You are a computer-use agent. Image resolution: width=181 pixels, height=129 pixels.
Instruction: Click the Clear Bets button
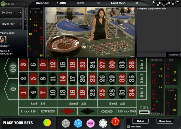pos(165,121)
